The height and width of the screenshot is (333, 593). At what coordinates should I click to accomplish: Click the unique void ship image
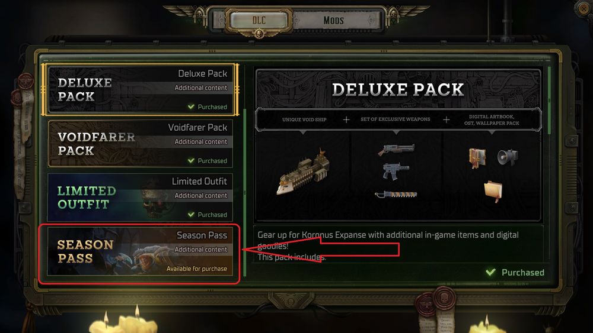[x=304, y=172]
